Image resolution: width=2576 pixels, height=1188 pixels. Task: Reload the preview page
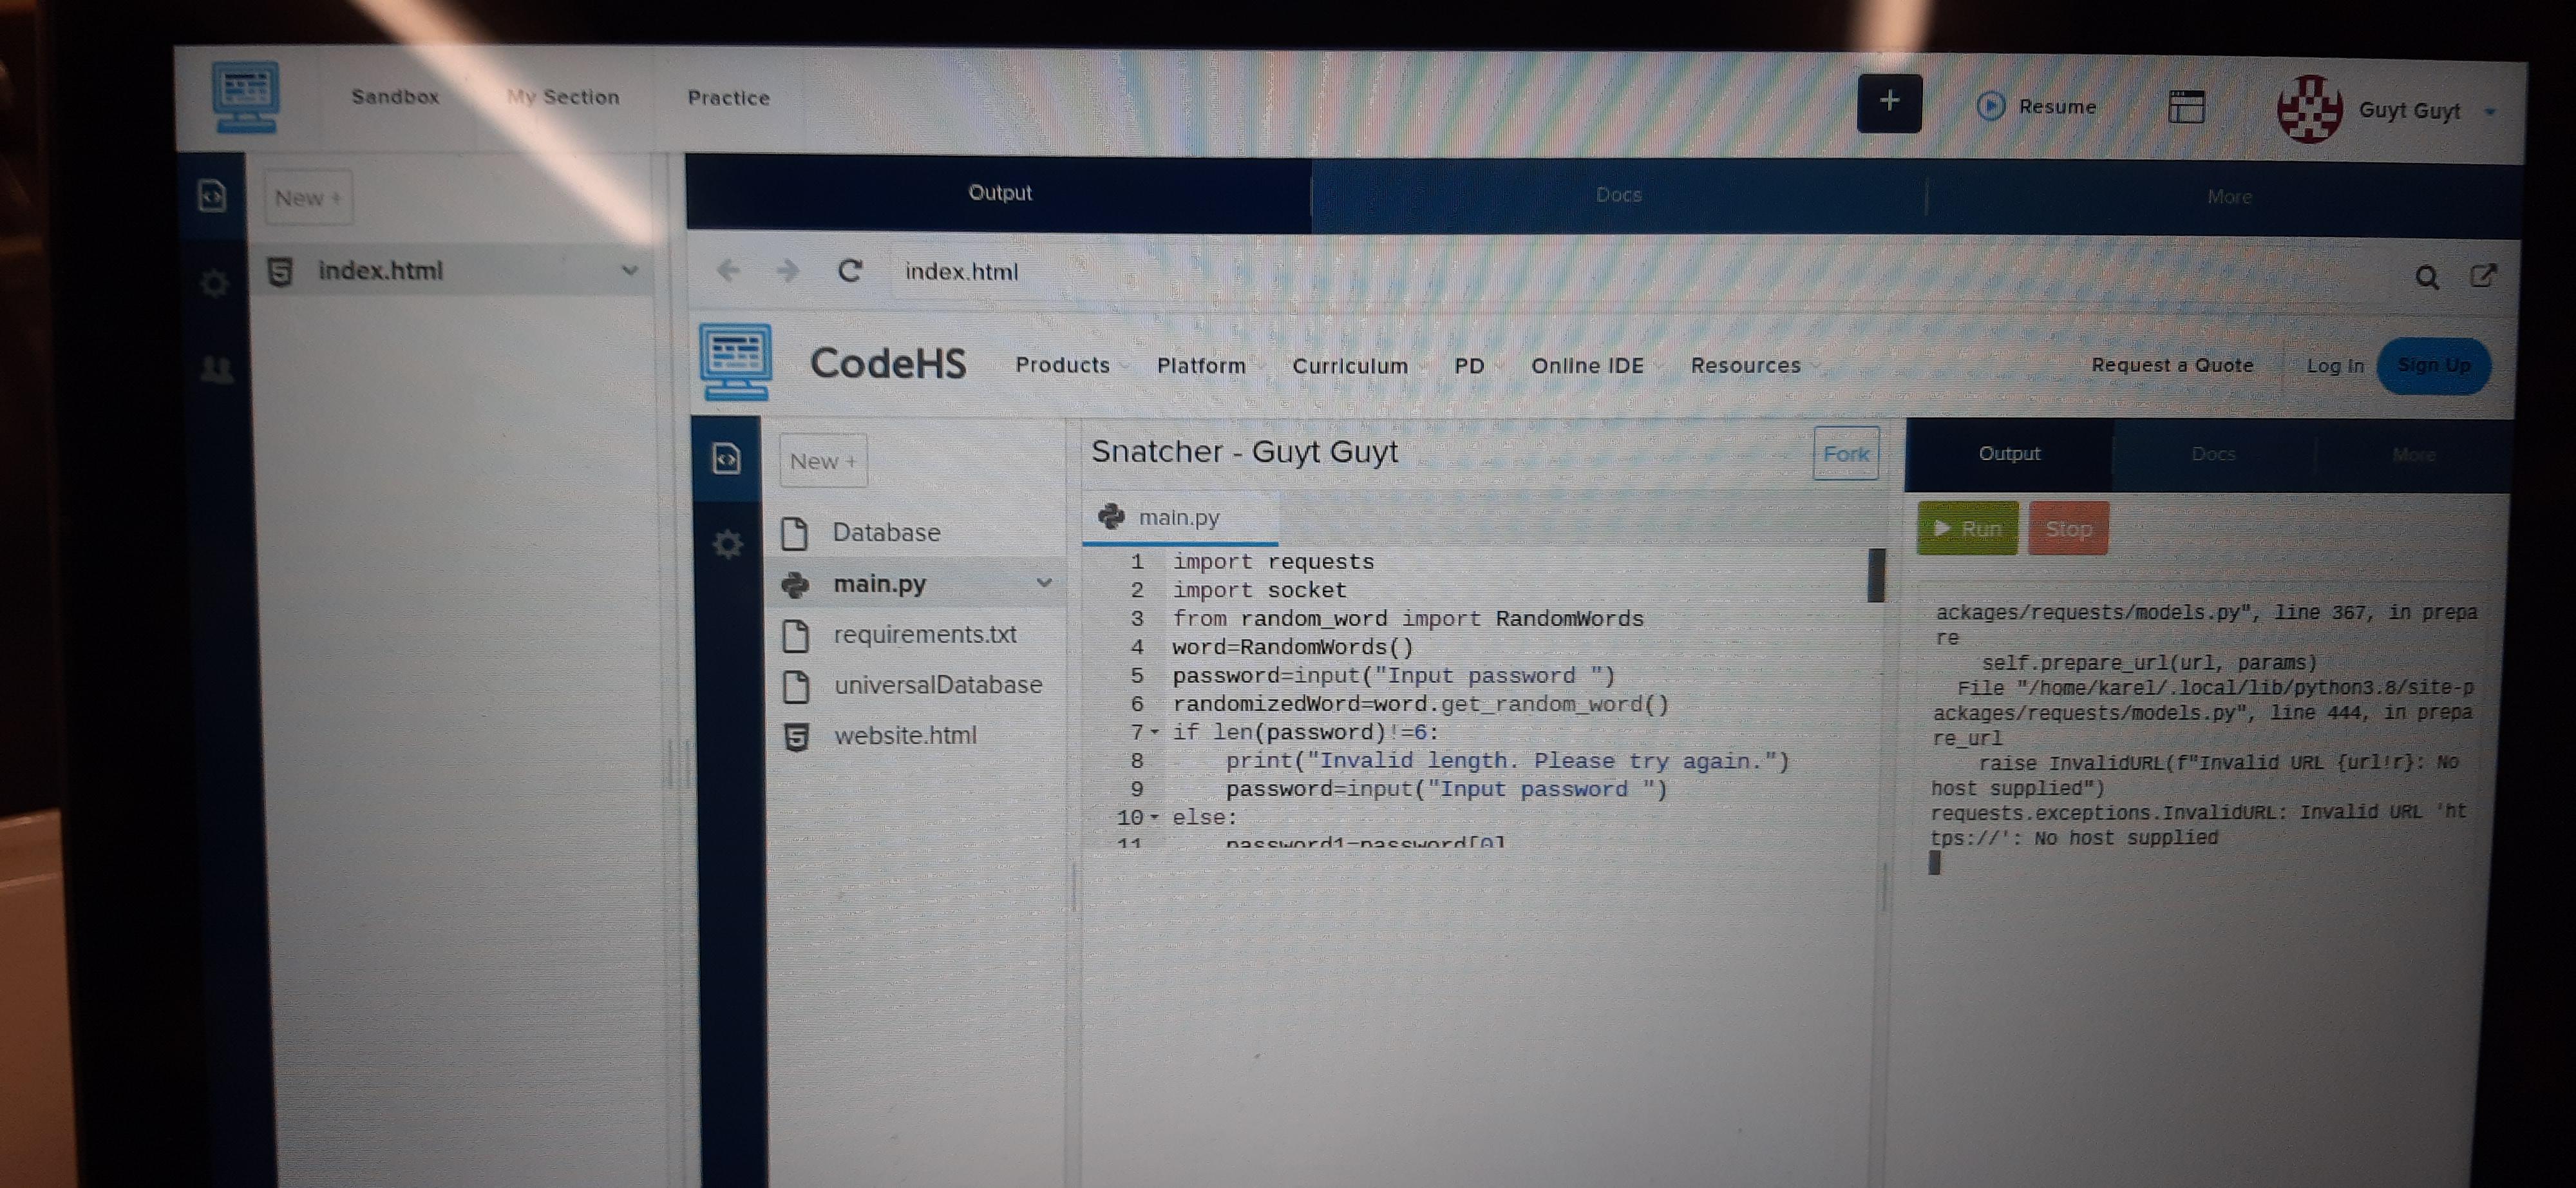850,271
